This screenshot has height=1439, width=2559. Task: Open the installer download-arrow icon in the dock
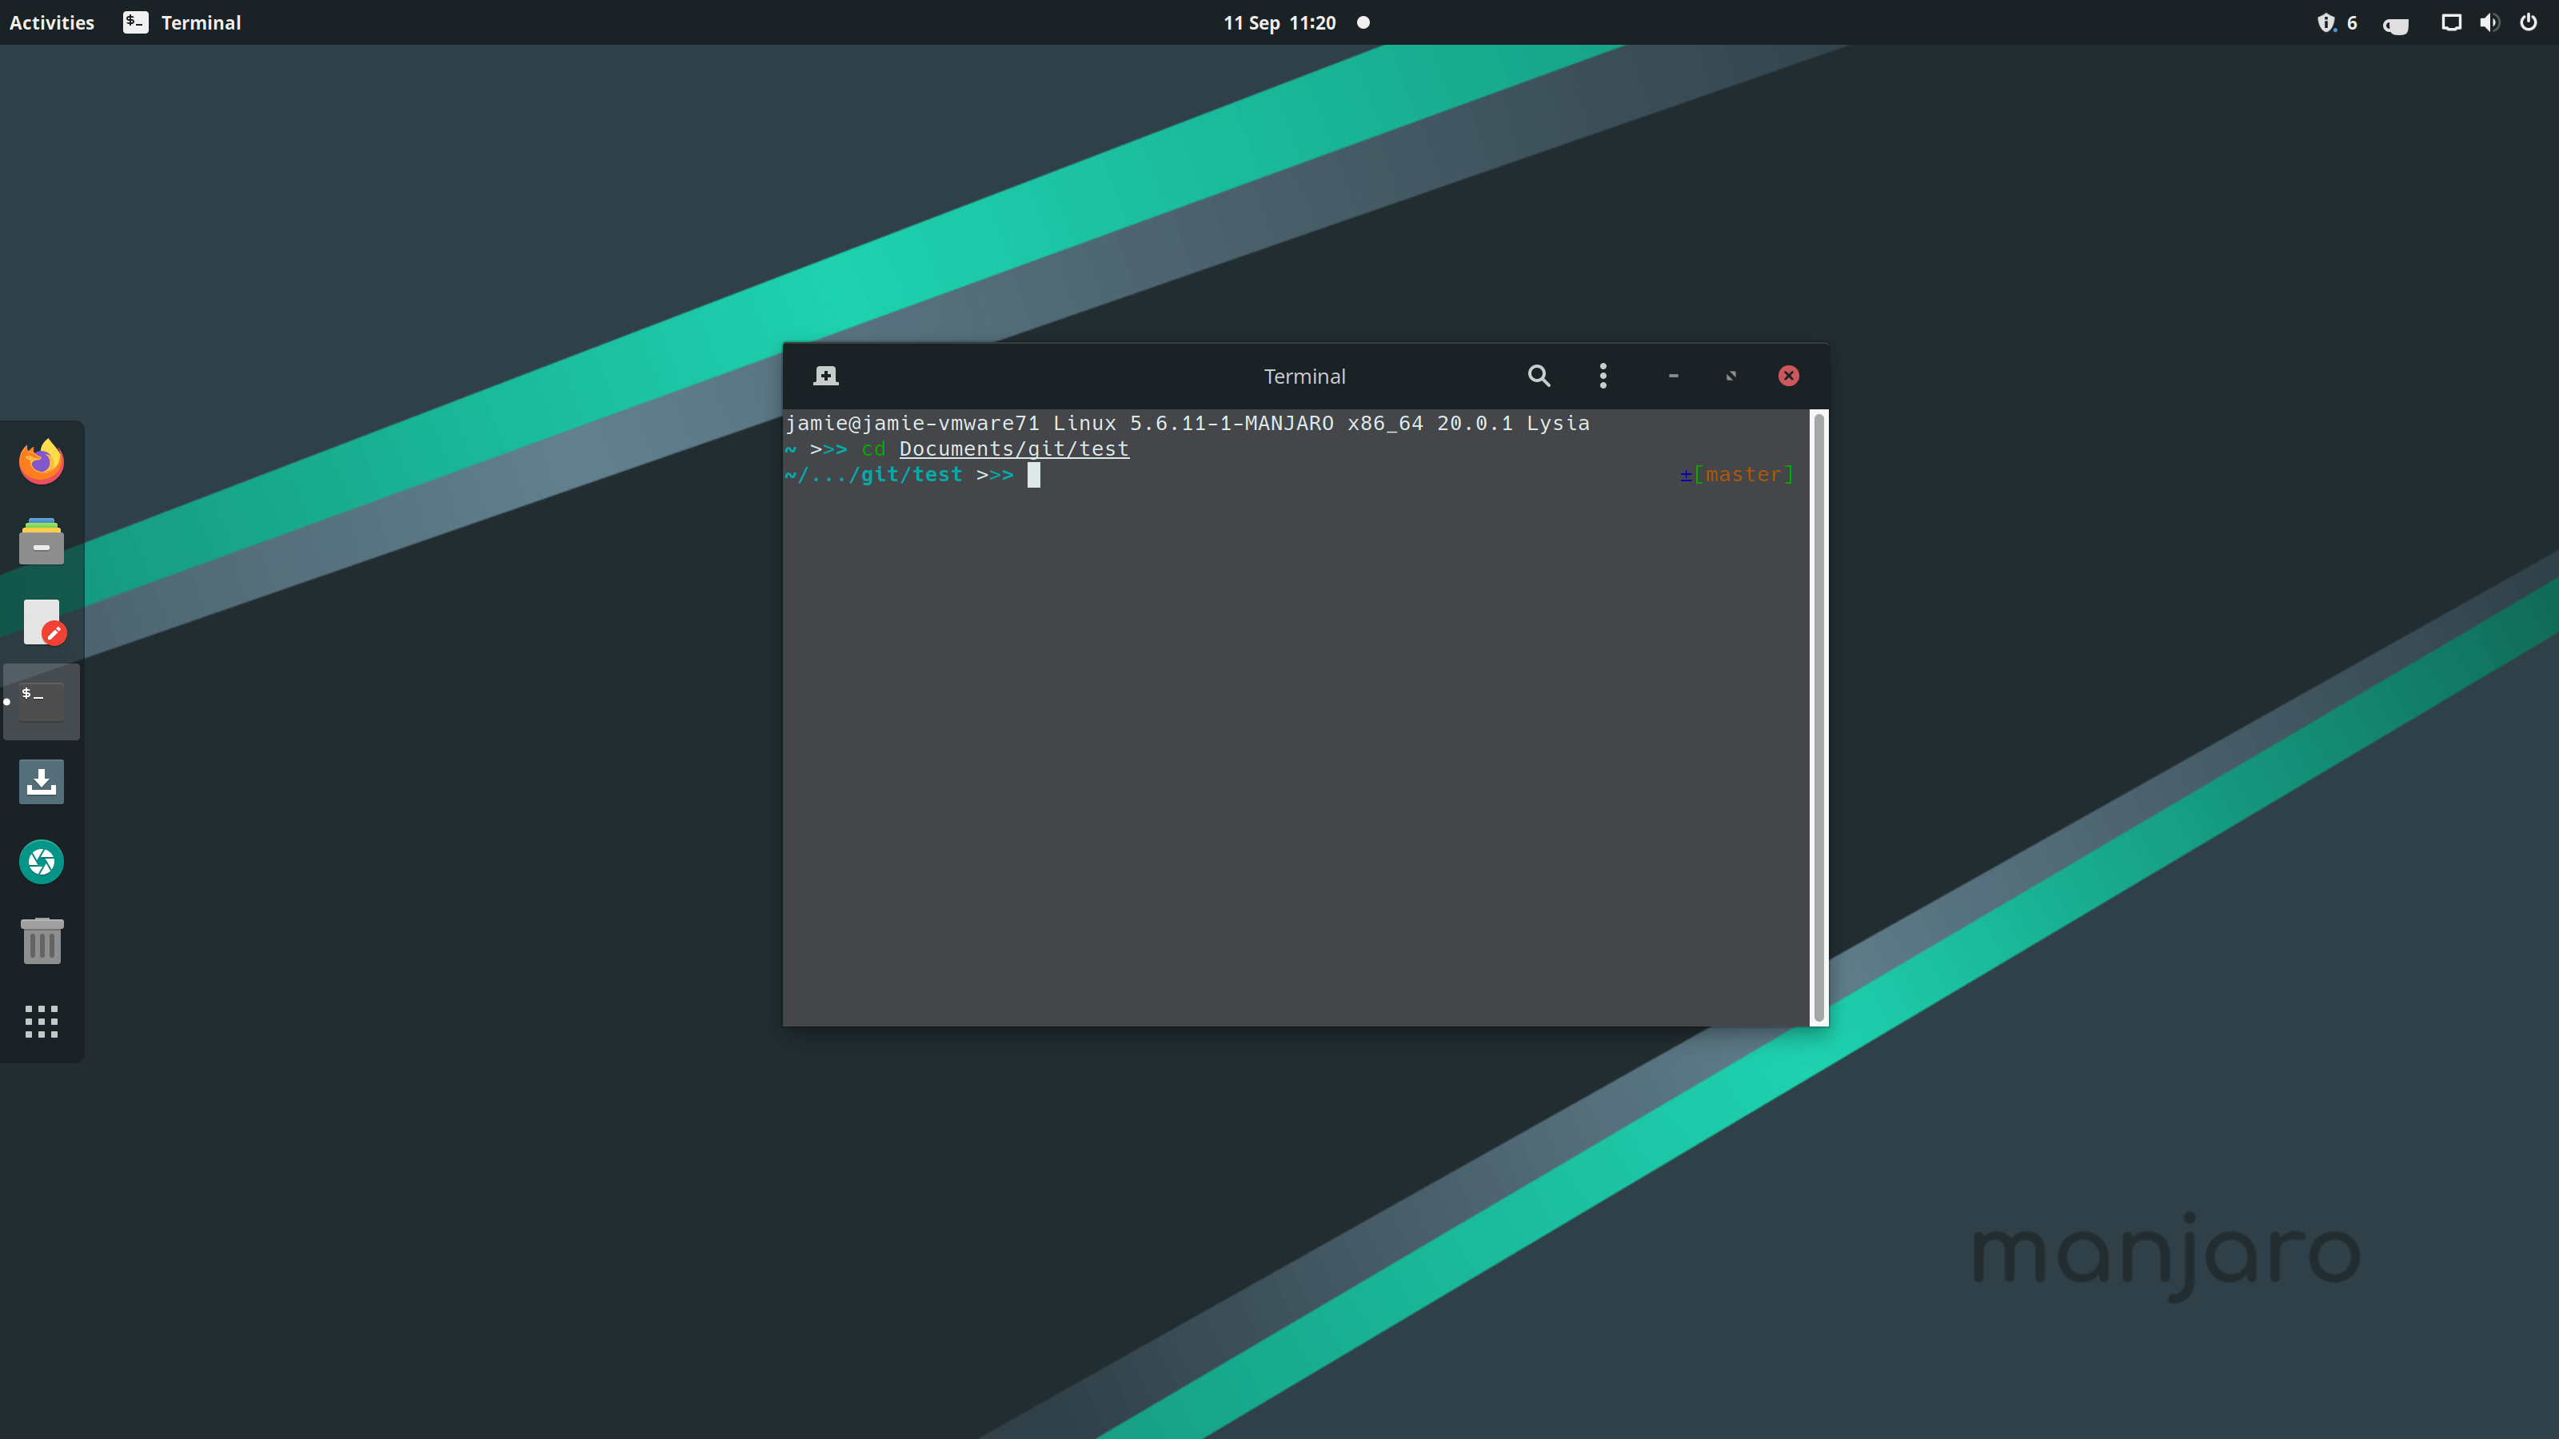(42, 782)
